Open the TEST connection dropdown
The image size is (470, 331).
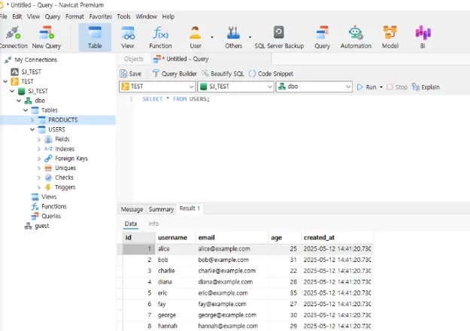tap(157, 87)
